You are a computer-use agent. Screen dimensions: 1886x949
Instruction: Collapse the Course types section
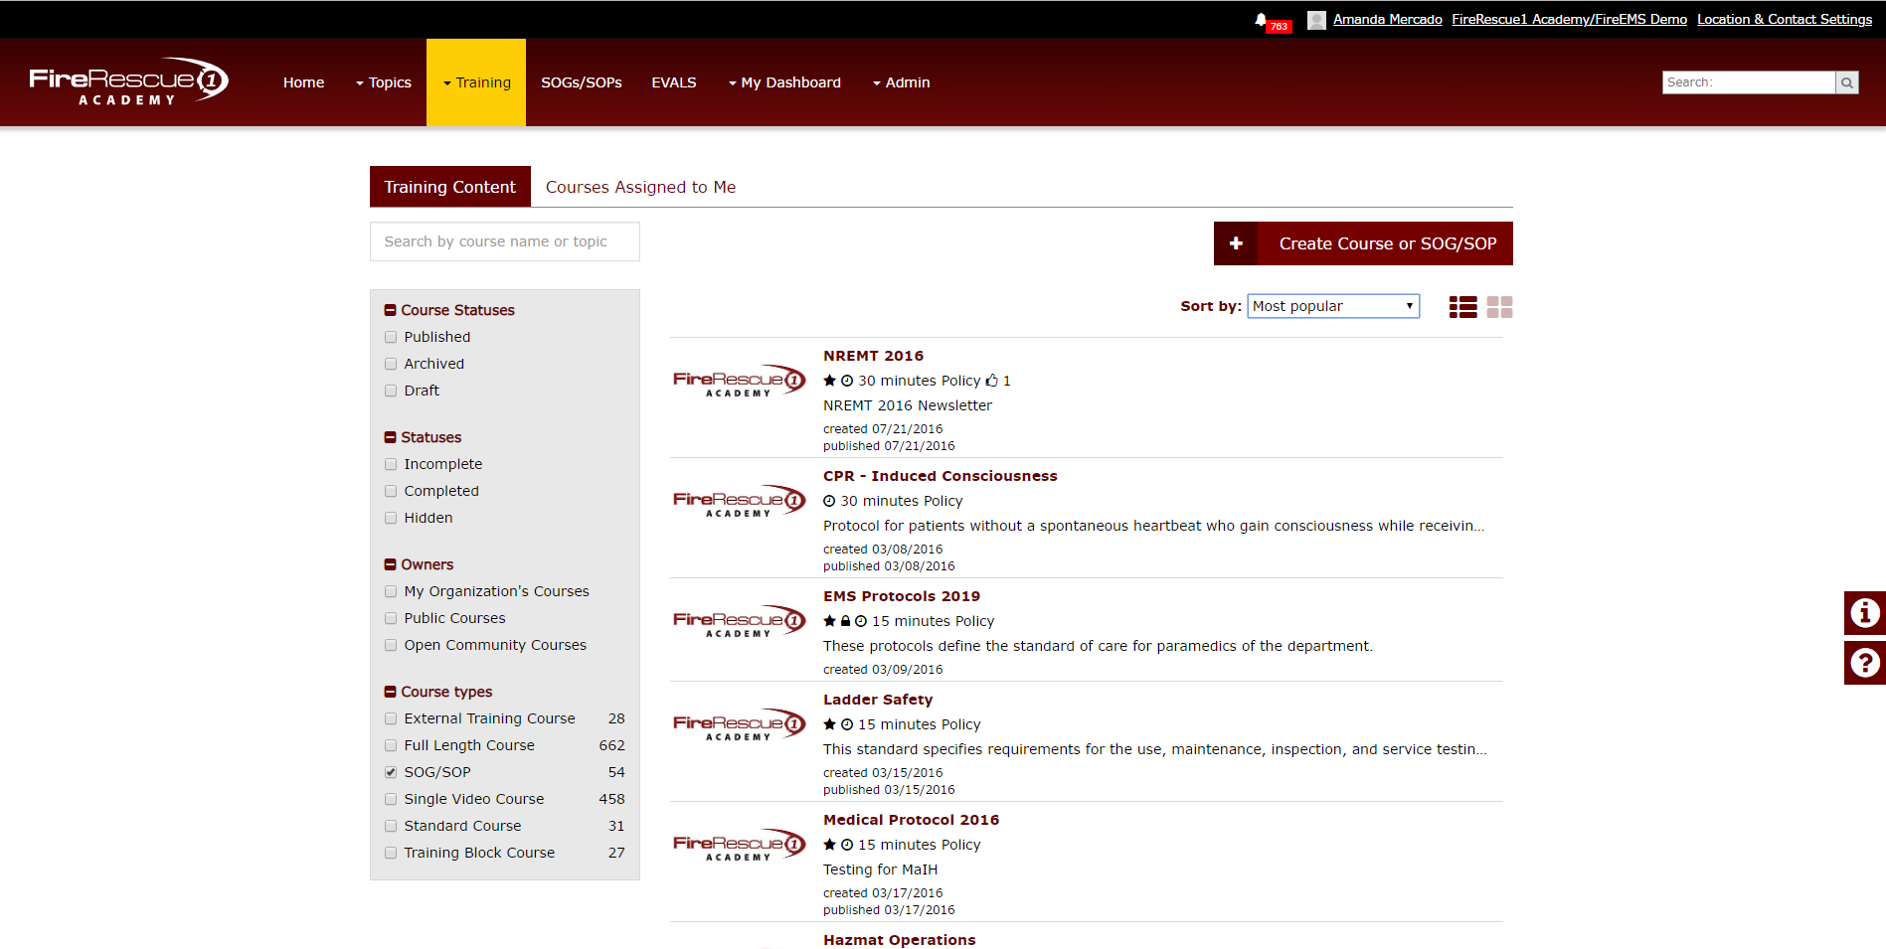click(390, 692)
